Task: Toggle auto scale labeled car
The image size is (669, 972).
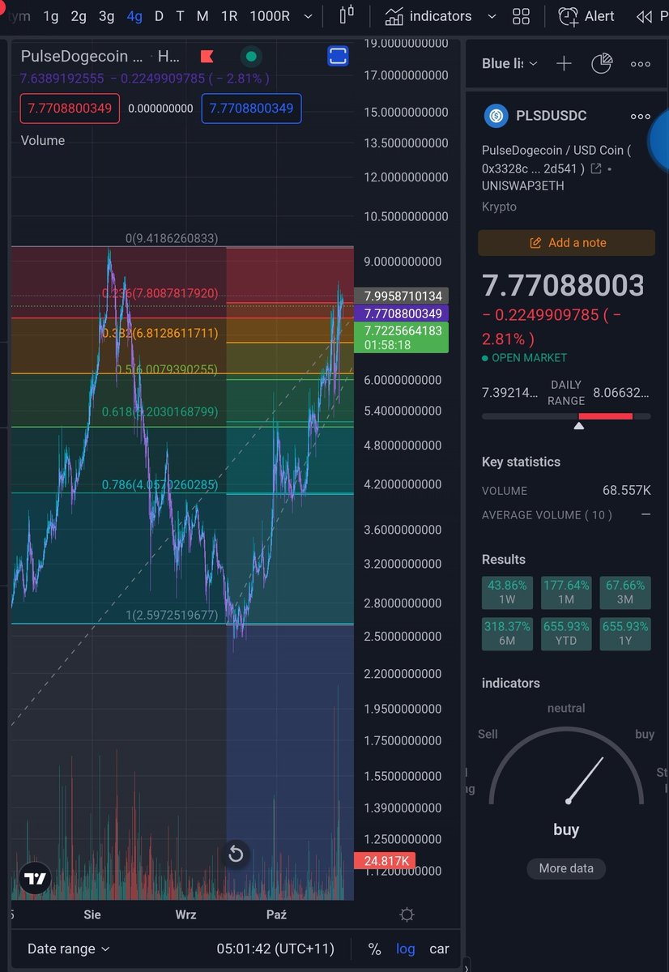Action: point(439,949)
